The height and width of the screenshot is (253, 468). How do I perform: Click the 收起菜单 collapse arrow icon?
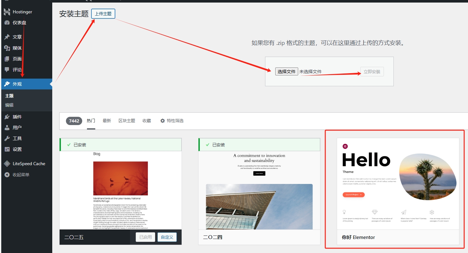(7, 175)
